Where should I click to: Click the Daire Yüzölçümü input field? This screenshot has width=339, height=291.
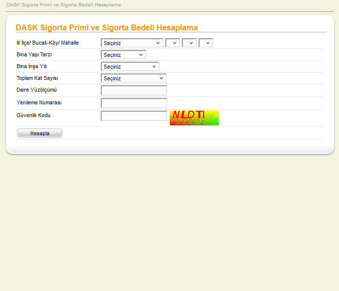(x=134, y=90)
